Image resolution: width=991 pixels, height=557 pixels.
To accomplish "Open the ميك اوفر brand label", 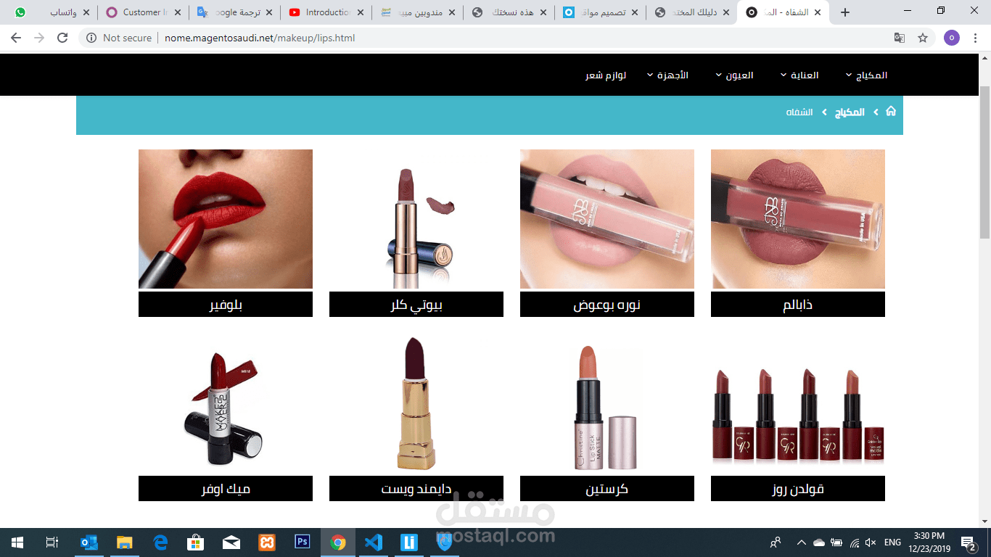I will pyautogui.click(x=226, y=489).
